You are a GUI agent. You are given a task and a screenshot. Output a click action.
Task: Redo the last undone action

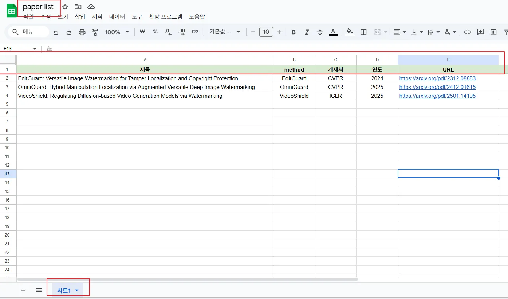point(69,32)
